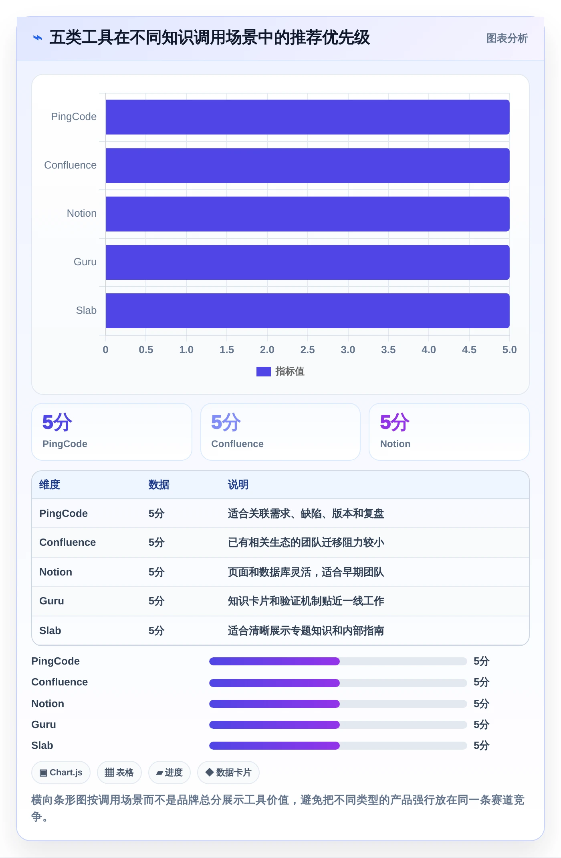Screen dimensions: 561x858
Task: Open the Notion 5分 data card
Action: tap(449, 432)
